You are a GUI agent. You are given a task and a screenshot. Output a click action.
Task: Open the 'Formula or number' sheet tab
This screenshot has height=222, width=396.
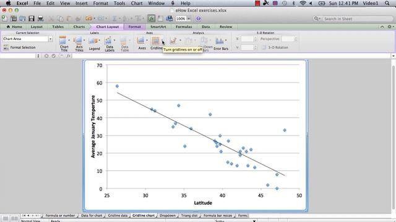[x=60, y=215]
